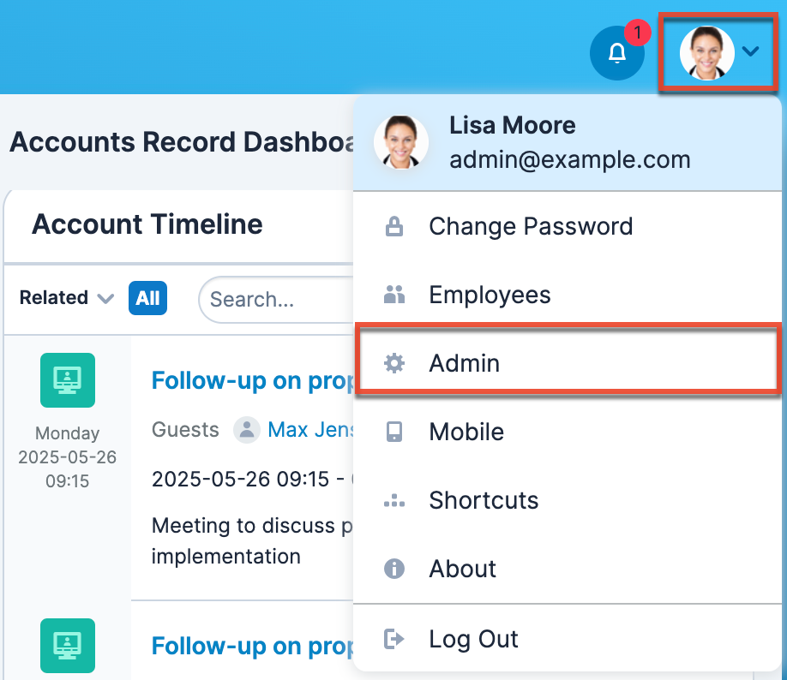The height and width of the screenshot is (680, 787).
Task: Select Admin from the user menu
Action: pos(464,364)
